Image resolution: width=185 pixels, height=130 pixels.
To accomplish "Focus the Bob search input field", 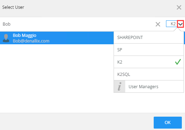I will (77, 24).
